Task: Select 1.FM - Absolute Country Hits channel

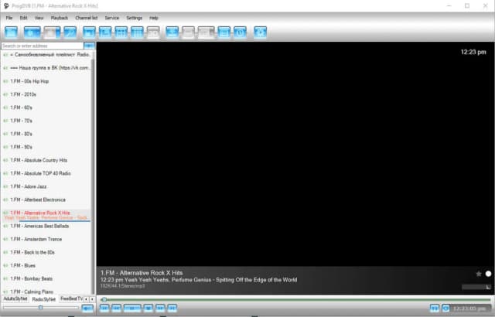Action: [46, 160]
